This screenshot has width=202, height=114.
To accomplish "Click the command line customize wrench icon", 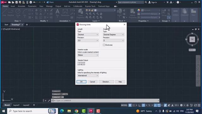I will 49,101.
